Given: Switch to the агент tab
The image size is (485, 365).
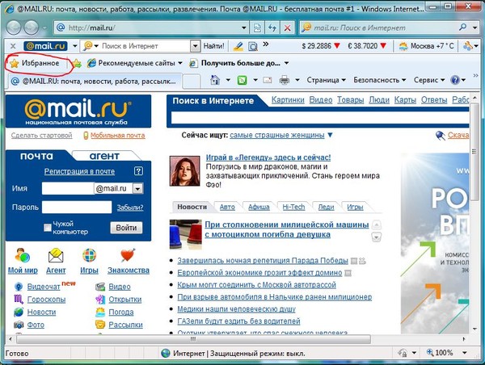Looking at the screenshot, I should tap(104, 156).
